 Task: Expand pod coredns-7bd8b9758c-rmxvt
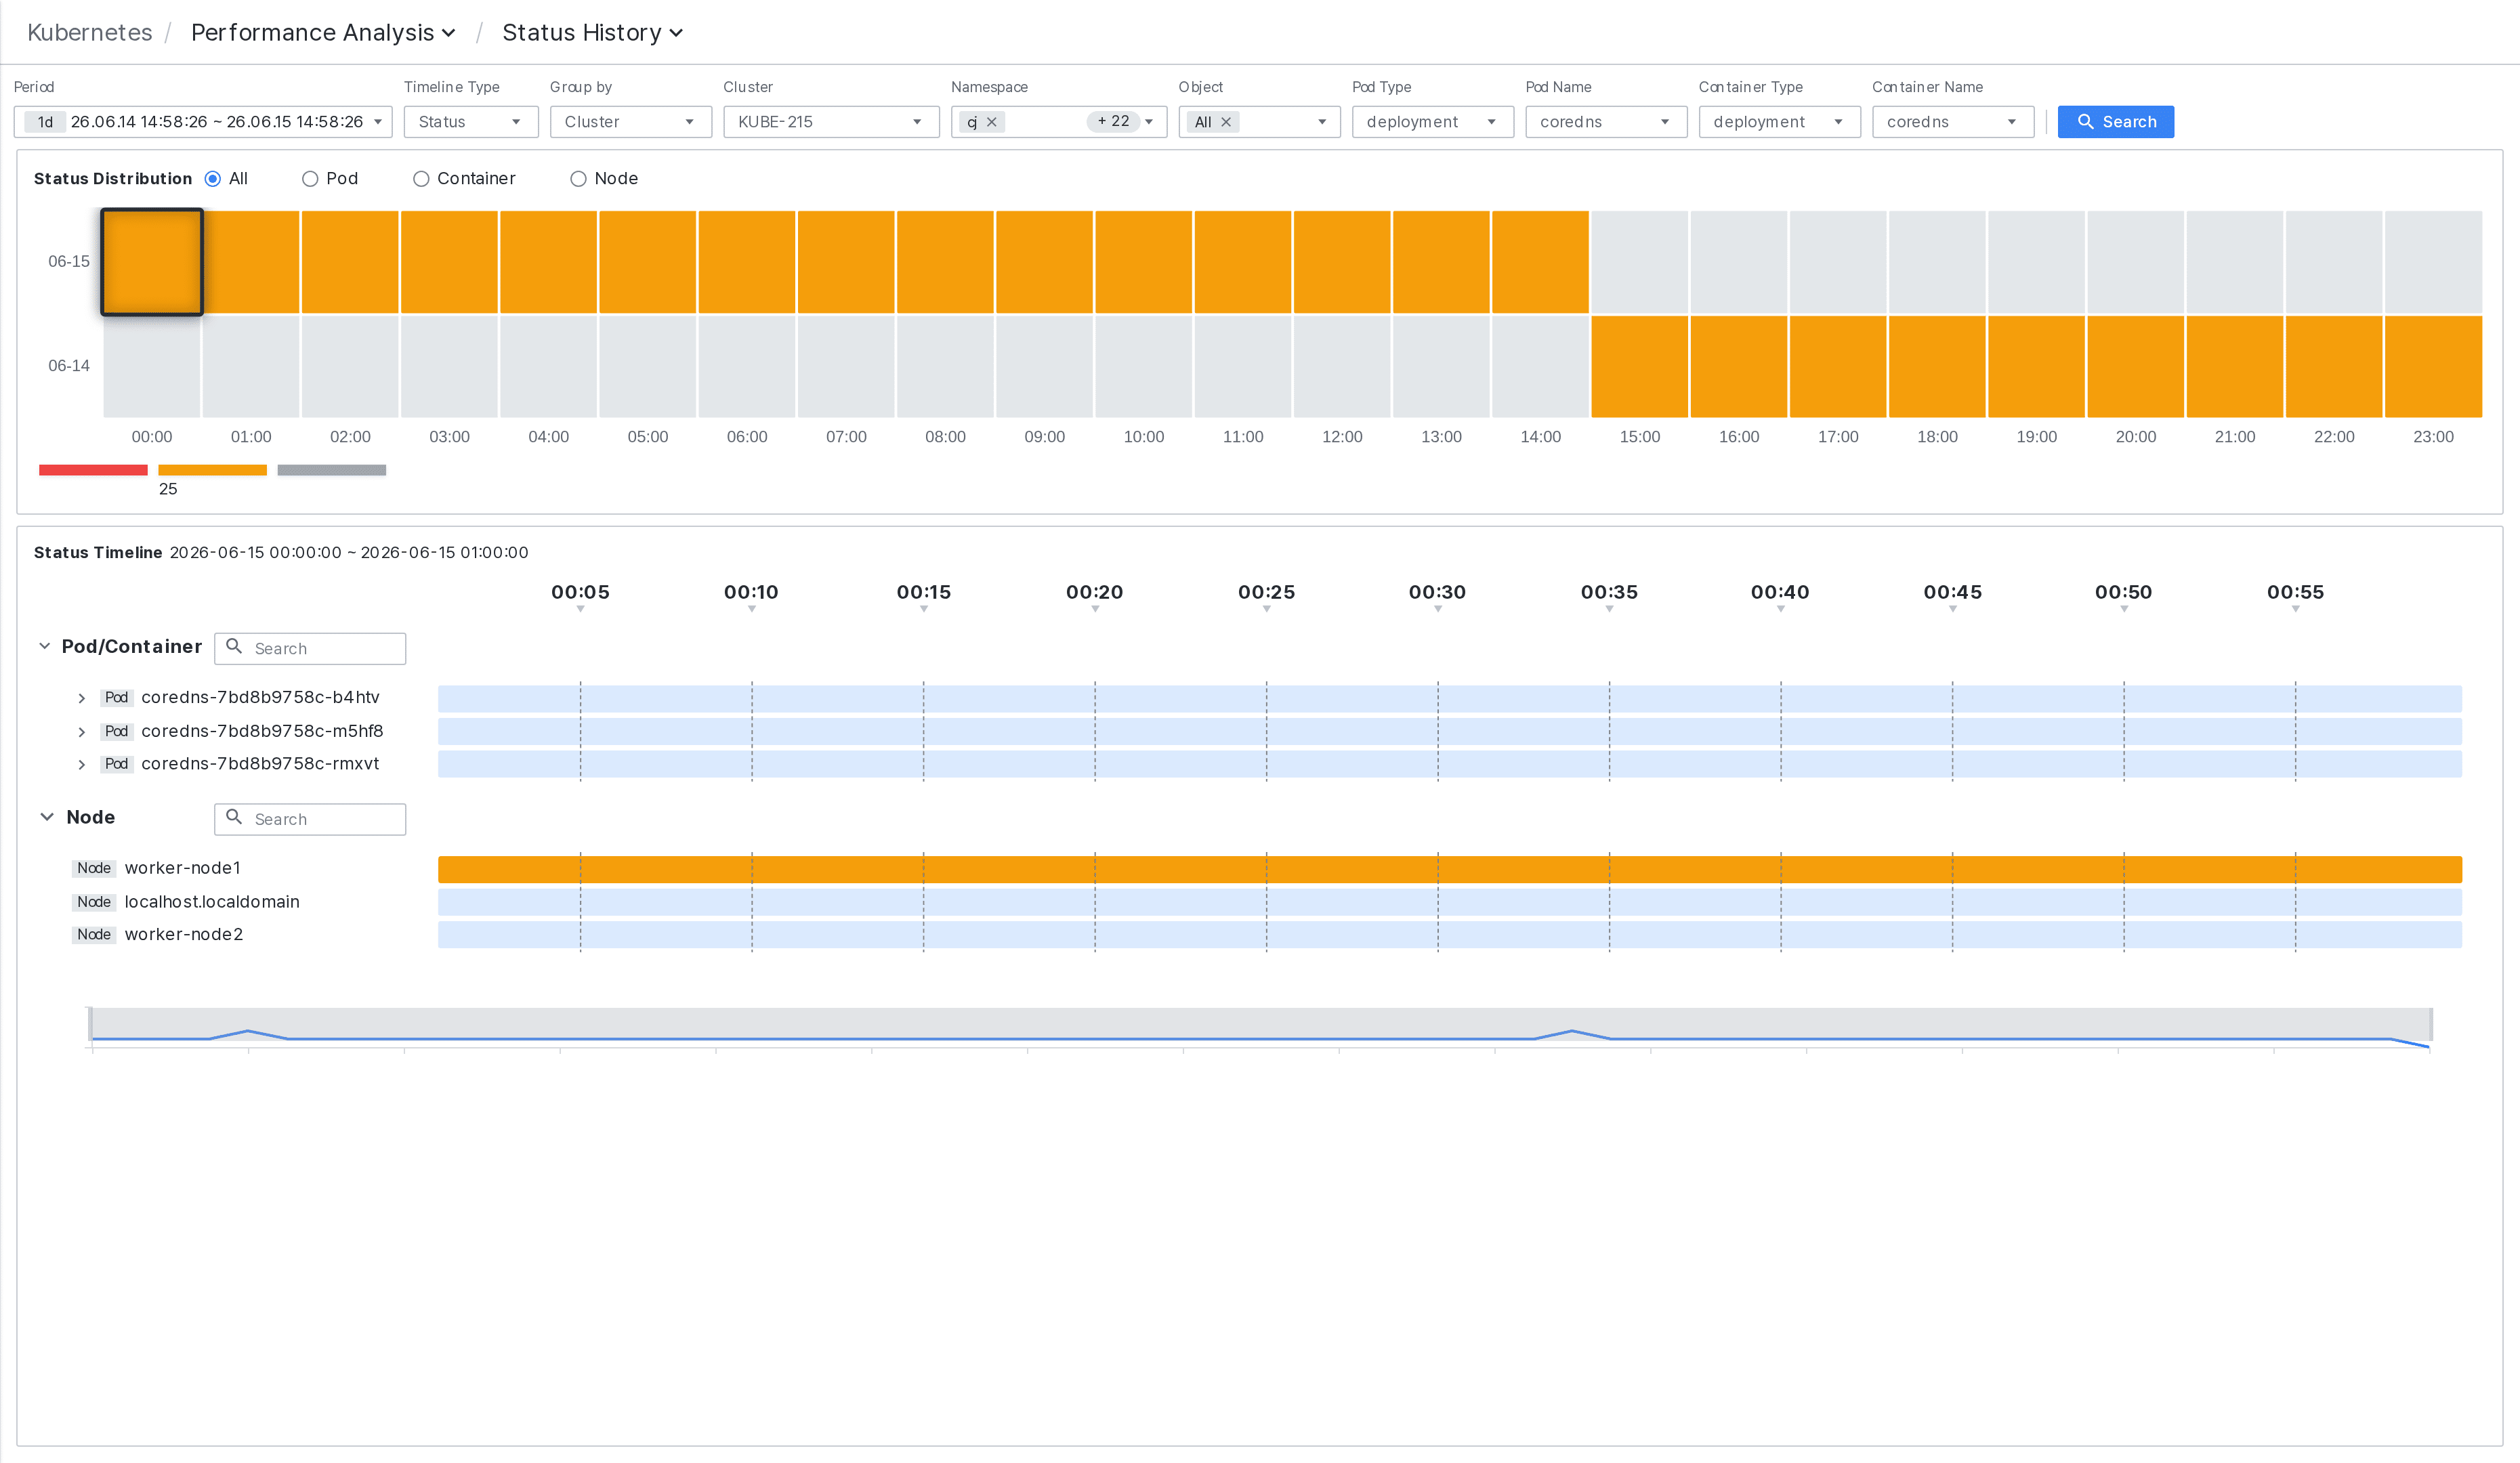tap(82, 765)
